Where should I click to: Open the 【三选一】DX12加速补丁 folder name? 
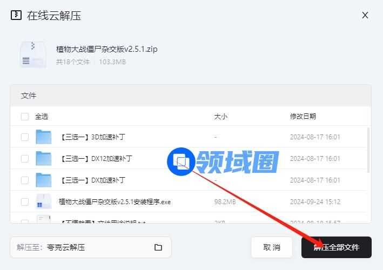click(96, 159)
